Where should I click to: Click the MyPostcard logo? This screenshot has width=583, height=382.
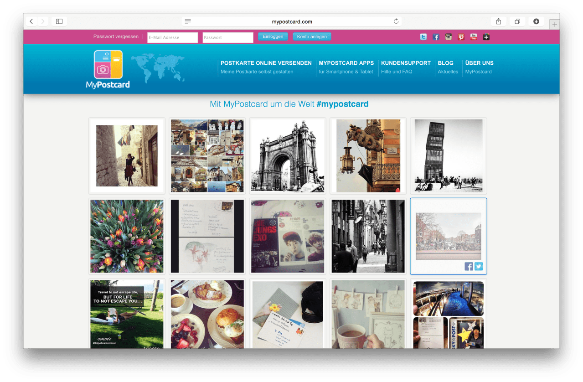[108, 69]
